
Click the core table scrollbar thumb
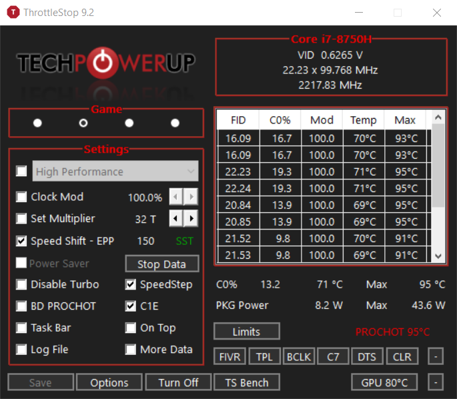pos(438,165)
